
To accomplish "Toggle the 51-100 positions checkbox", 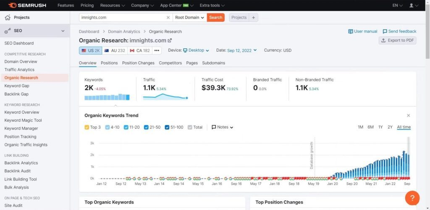I will pyautogui.click(x=167, y=127).
